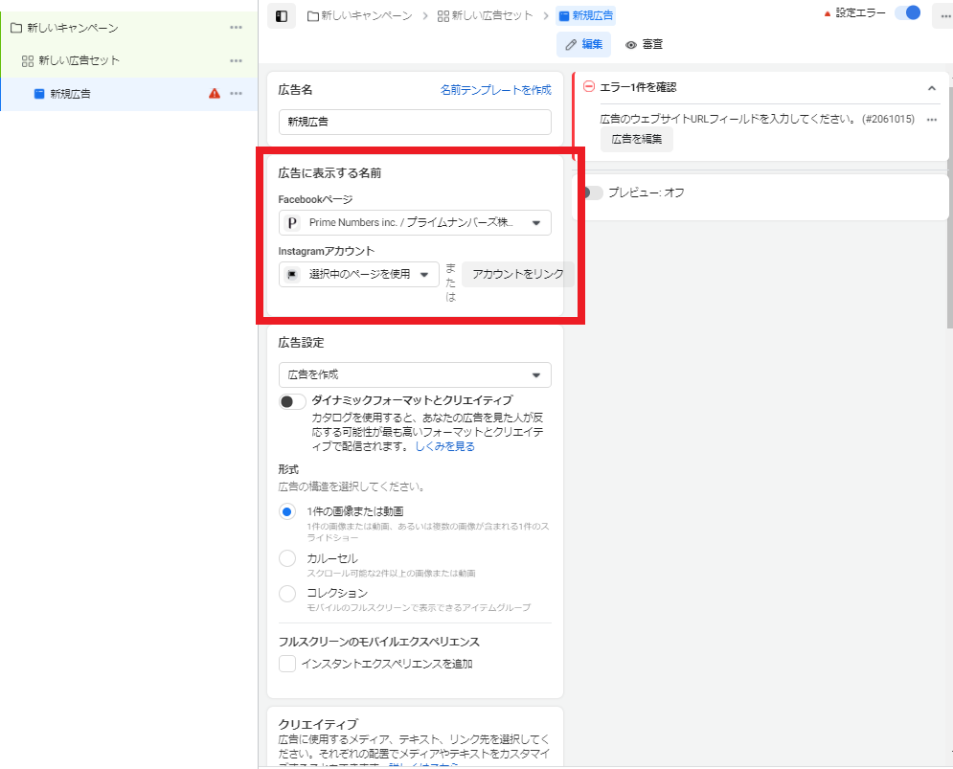Go to 新しい広告セット breadcrumb

pos(485,16)
